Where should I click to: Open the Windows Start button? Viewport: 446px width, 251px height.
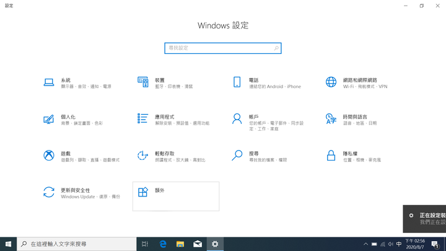pyautogui.click(x=8, y=244)
